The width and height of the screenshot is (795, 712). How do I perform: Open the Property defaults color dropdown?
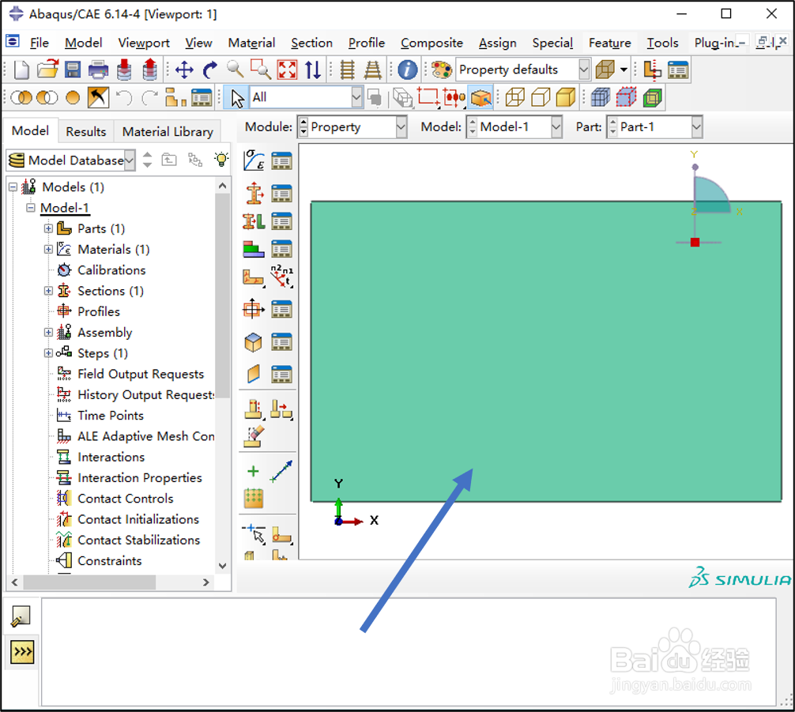point(523,70)
